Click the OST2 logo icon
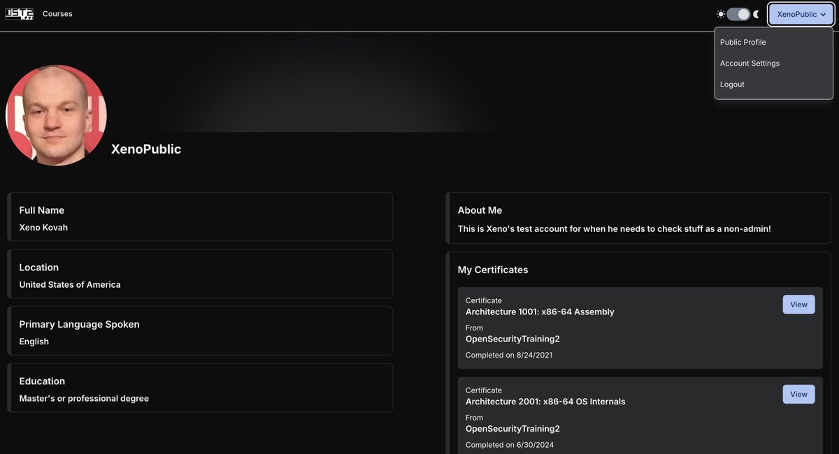 pos(19,14)
